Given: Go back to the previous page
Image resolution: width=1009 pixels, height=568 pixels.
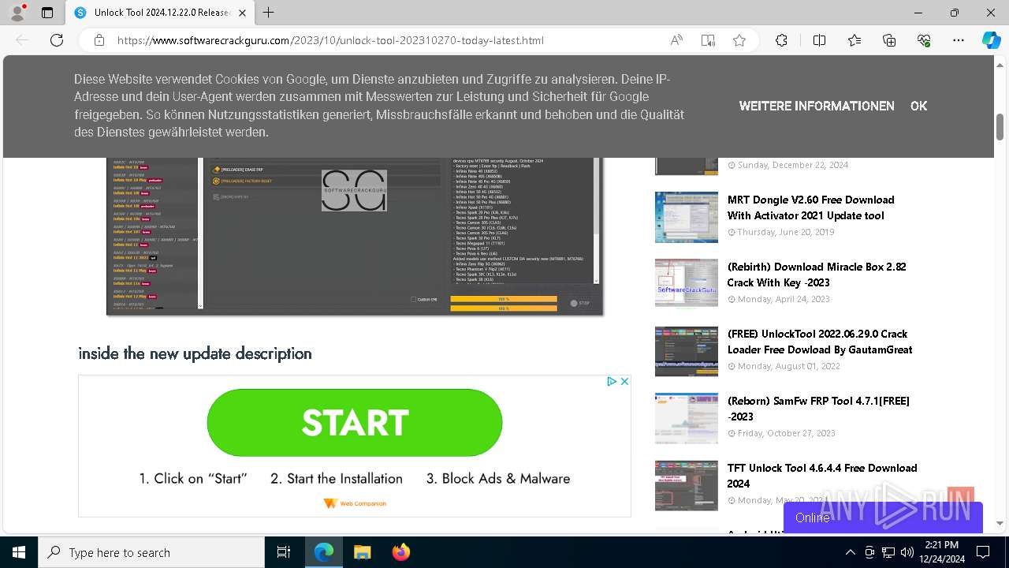Looking at the screenshot, I should pos(22,40).
